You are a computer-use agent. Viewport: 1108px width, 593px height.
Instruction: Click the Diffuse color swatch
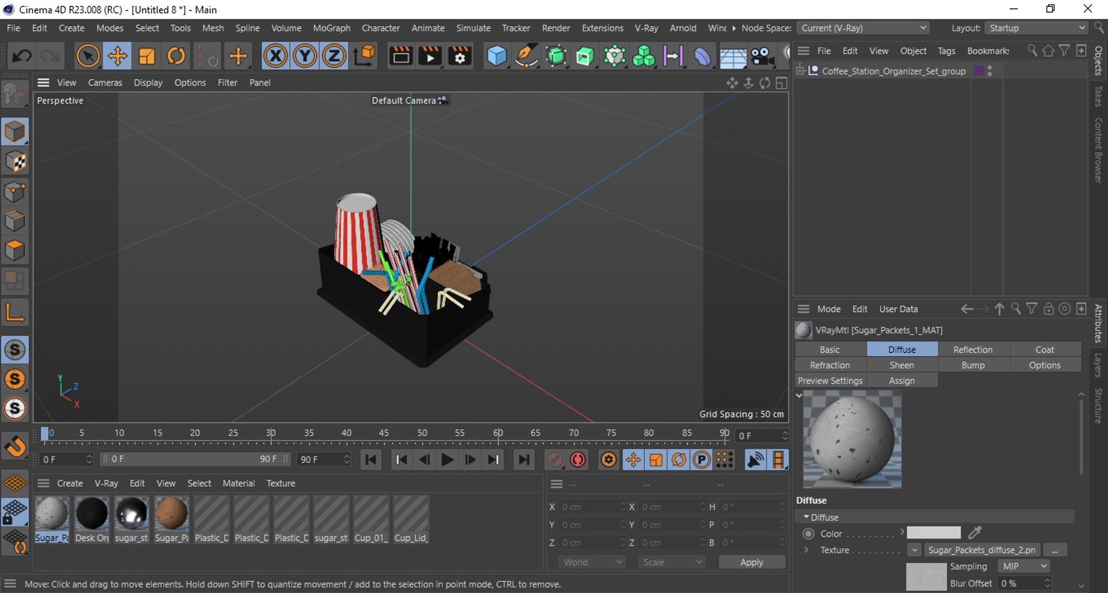pyautogui.click(x=934, y=532)
